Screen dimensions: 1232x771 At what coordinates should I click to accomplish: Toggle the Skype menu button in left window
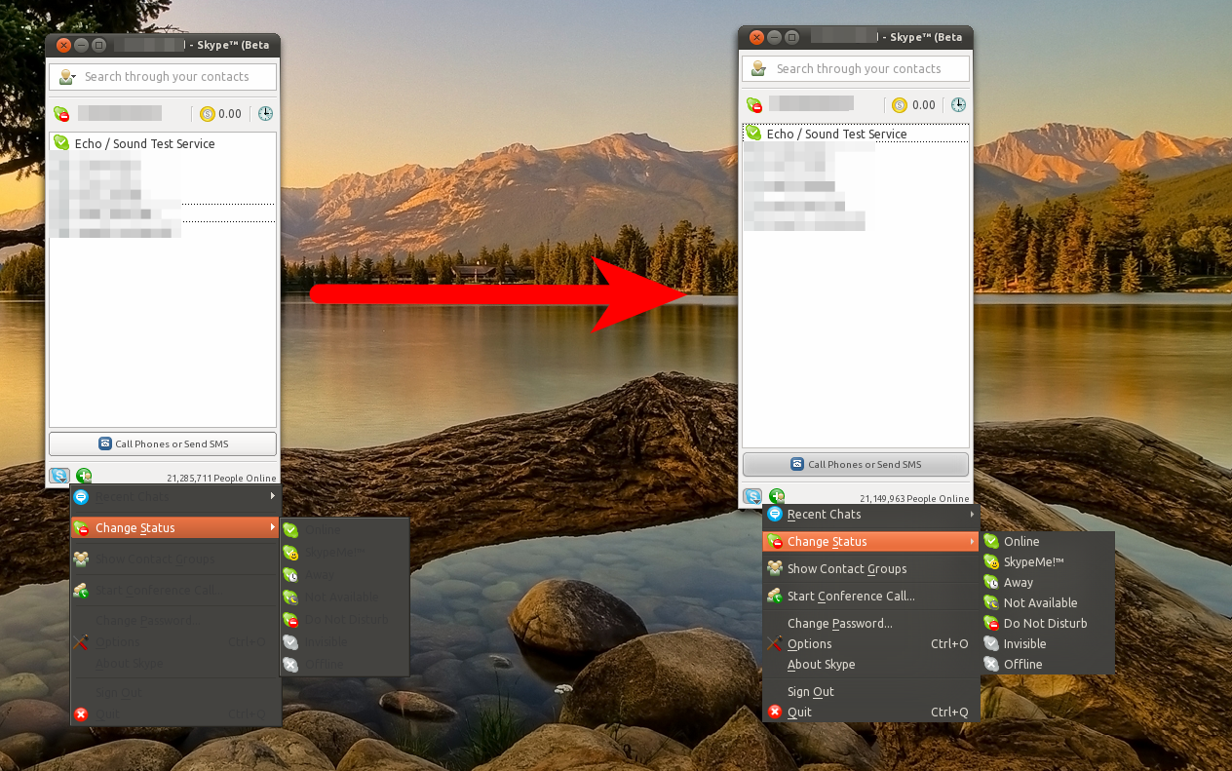tap(59, 476)
